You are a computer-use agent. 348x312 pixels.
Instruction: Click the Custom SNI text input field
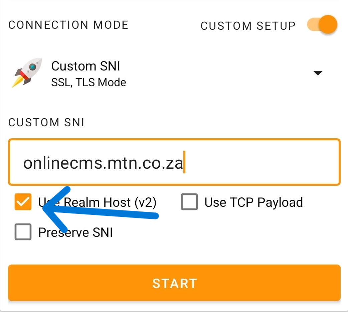tap(174, 162)
